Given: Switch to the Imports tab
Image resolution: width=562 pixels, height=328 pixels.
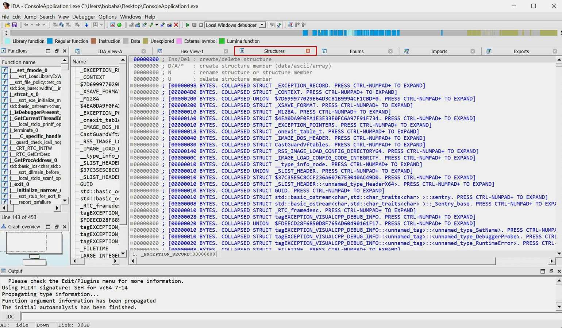Looking at the screenshot, I should click(x=439, y=51).
